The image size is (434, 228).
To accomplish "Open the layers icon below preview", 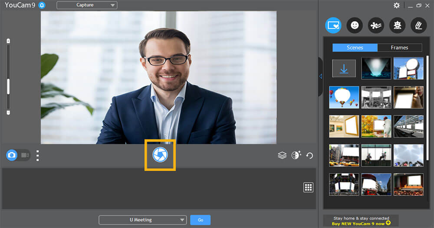I will point(282,155).
